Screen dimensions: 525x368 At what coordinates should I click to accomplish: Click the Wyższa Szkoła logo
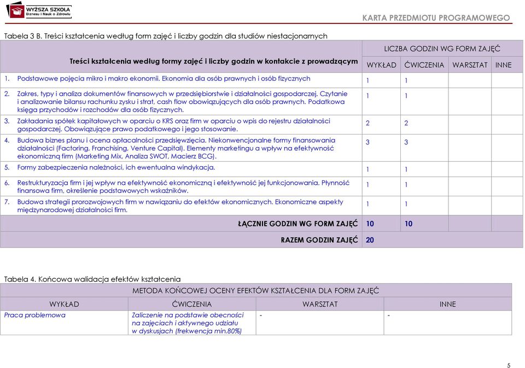39,10
